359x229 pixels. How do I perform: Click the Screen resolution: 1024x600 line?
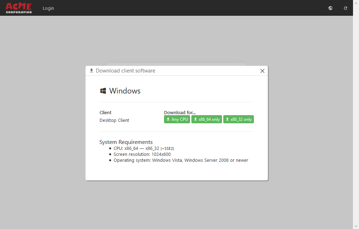(142, 154)
